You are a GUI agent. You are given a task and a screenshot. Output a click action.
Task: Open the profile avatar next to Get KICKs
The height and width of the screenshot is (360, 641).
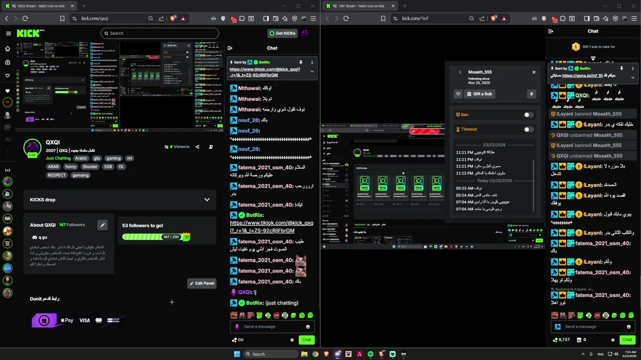[304, 33]
